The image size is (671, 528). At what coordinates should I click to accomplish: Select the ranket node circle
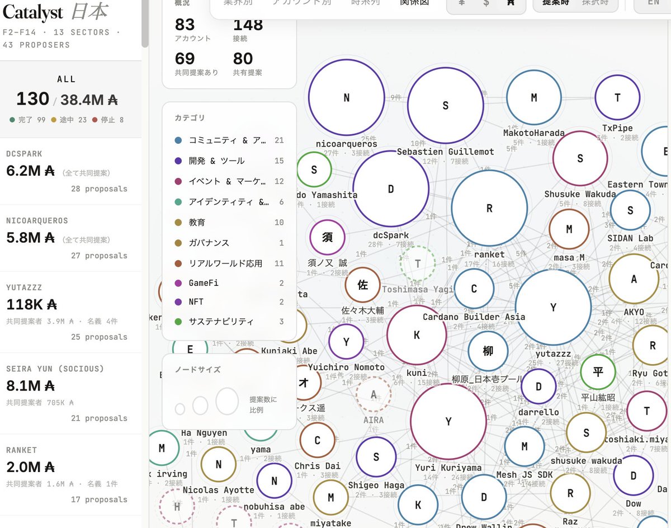(489, 208)
